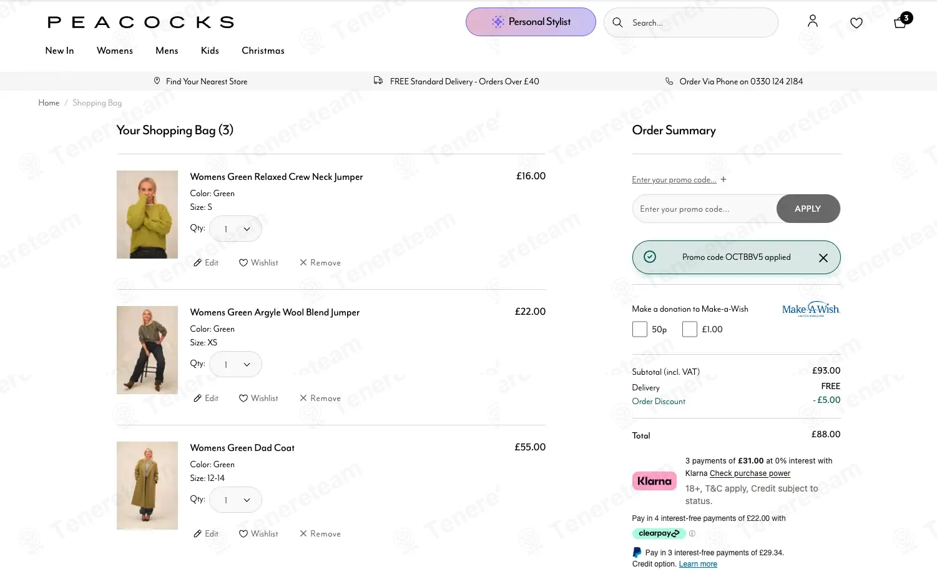Open the New In menu
Image resolution: width=937 pixels, height=579 pixels.
[59, 51]
